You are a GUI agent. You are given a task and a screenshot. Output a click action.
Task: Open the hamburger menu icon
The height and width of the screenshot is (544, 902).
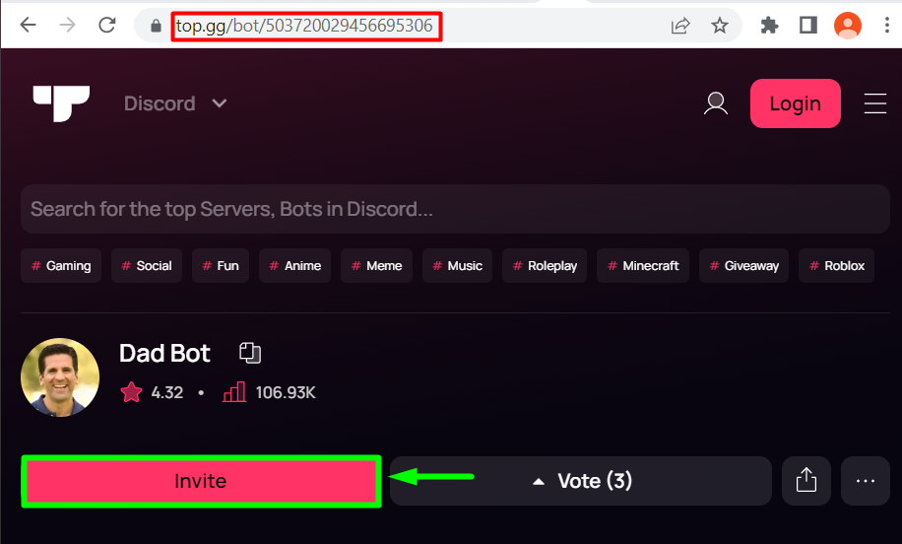click(x=875, y=103)
